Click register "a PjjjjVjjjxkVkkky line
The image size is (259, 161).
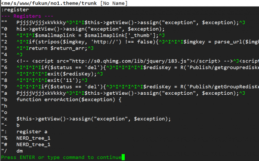point(131,93)
